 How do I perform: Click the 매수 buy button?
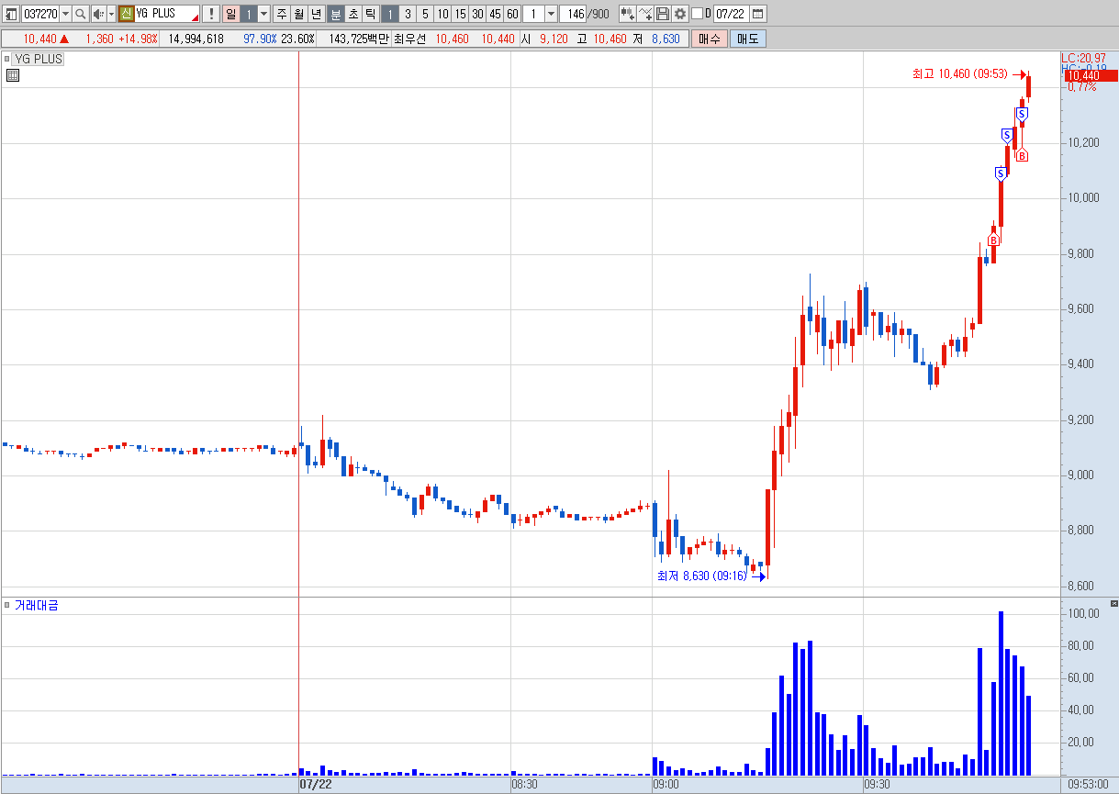710,39
